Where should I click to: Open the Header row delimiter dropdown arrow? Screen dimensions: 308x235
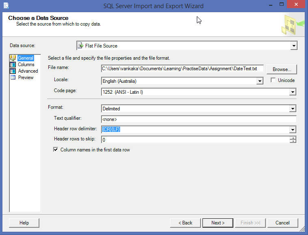(293, 129)
